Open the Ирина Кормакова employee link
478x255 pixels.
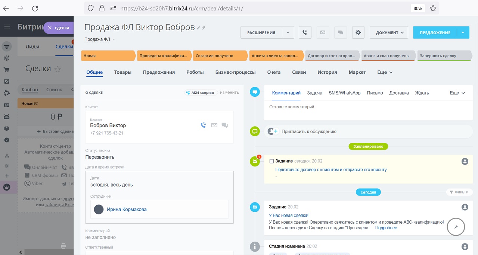point(127,209)
